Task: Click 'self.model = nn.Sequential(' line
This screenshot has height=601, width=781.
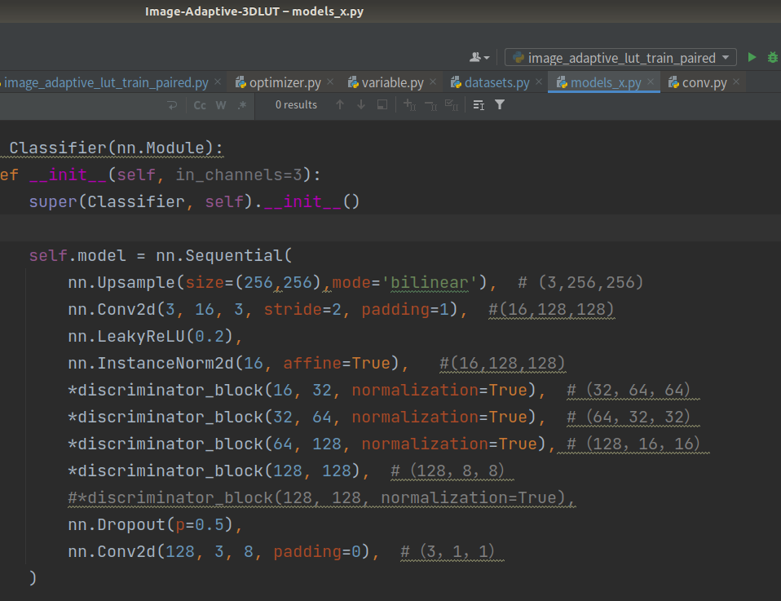Action: [161, 256]
